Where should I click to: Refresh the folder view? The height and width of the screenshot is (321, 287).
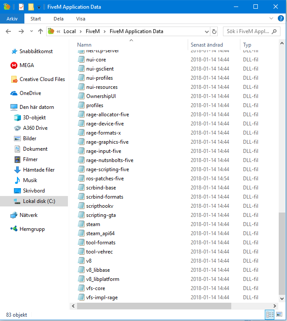214,31
